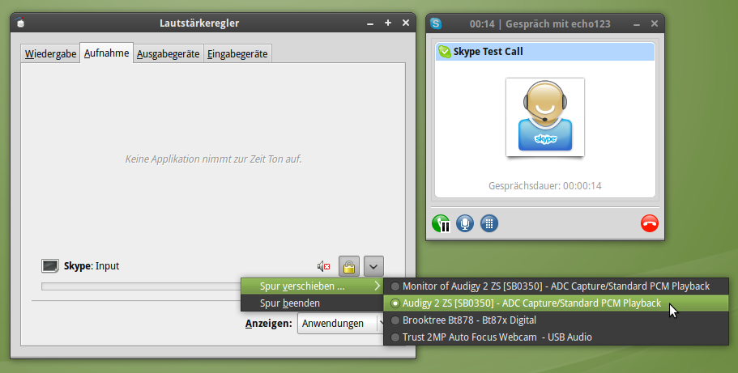This screenshot has width=738, height=373.
Task: Mute the microphone in Skype call
Action: click(465, 224)
